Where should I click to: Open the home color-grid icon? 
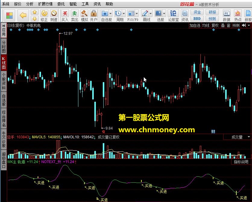click(x=9, y=15)
